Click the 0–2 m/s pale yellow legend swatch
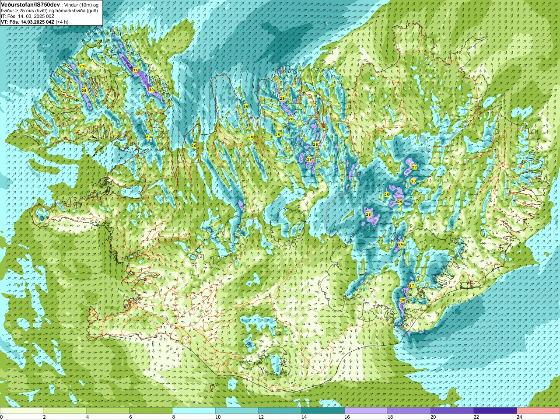The width and height of the screenshot is (560, 420). coord(21,411)
